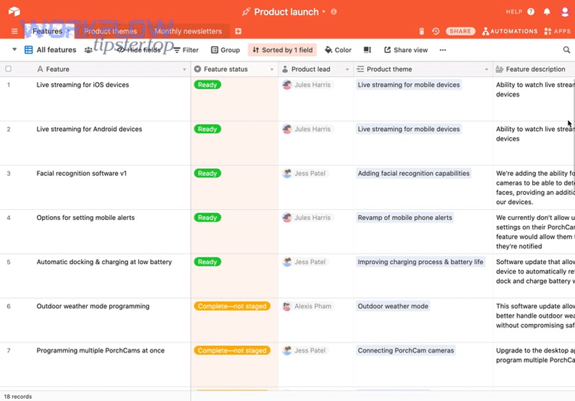Open the Airtable home logo

(x=14, y=12)
